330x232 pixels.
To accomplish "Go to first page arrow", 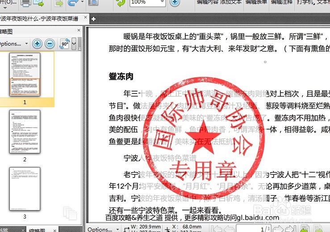I will point(217,228).
